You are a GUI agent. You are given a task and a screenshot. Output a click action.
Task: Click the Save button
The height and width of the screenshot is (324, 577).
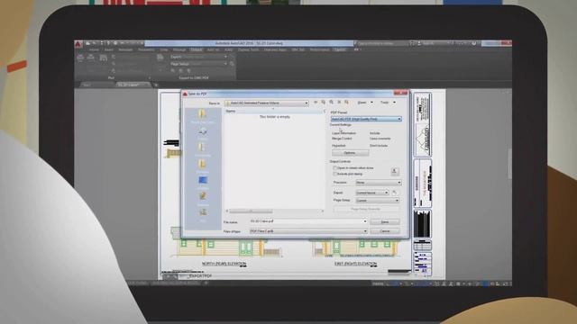(x=385, y=222)
